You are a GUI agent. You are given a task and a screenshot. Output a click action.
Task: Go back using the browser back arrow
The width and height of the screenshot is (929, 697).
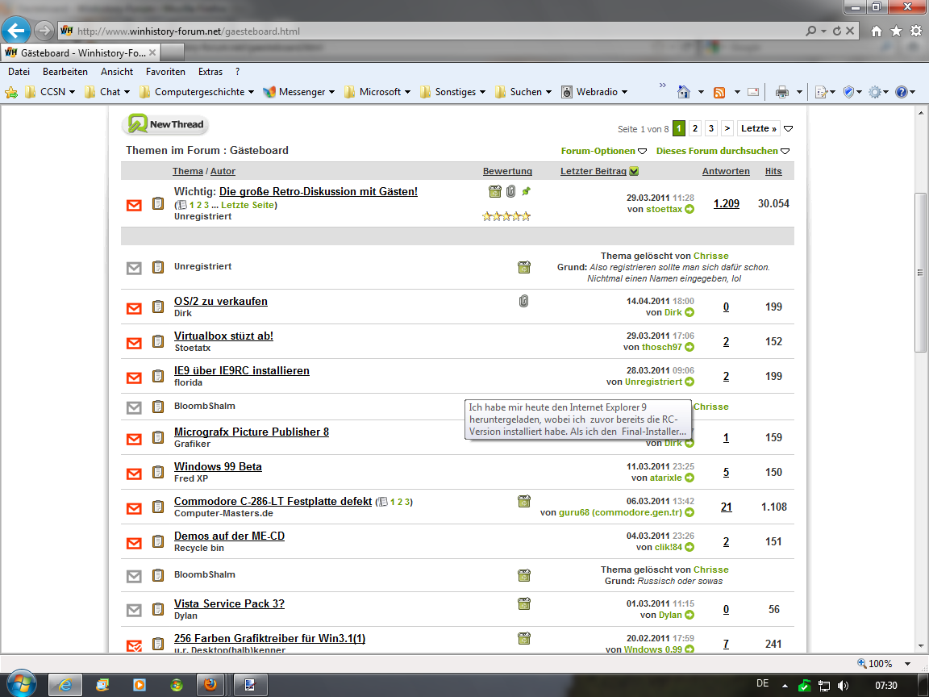(17, 31)
